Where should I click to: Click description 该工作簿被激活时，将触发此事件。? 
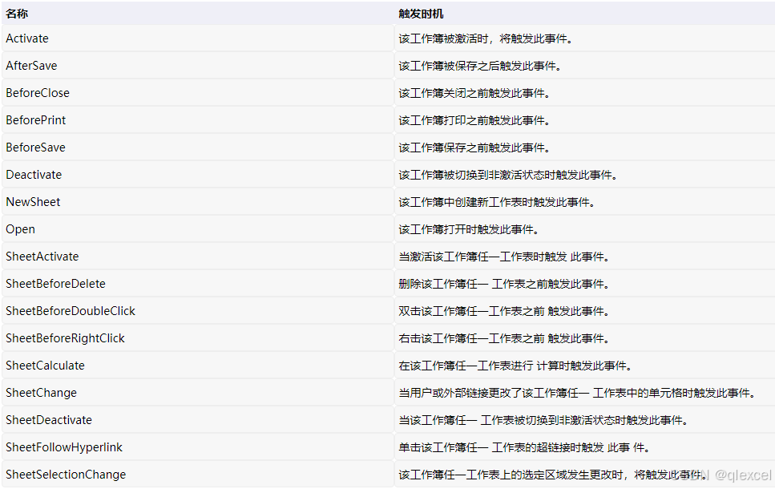486,38
